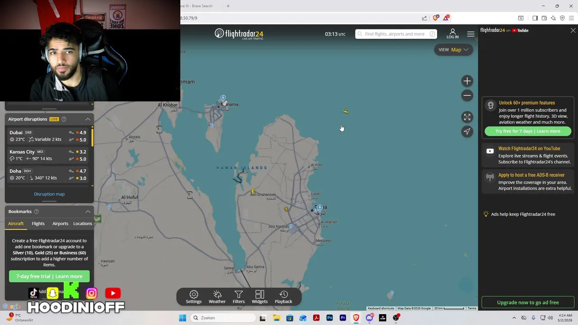This screenshot has width=578, height=325.
Task: Open the Settings gear in bottom toolbar
Action: pos(194,297)
